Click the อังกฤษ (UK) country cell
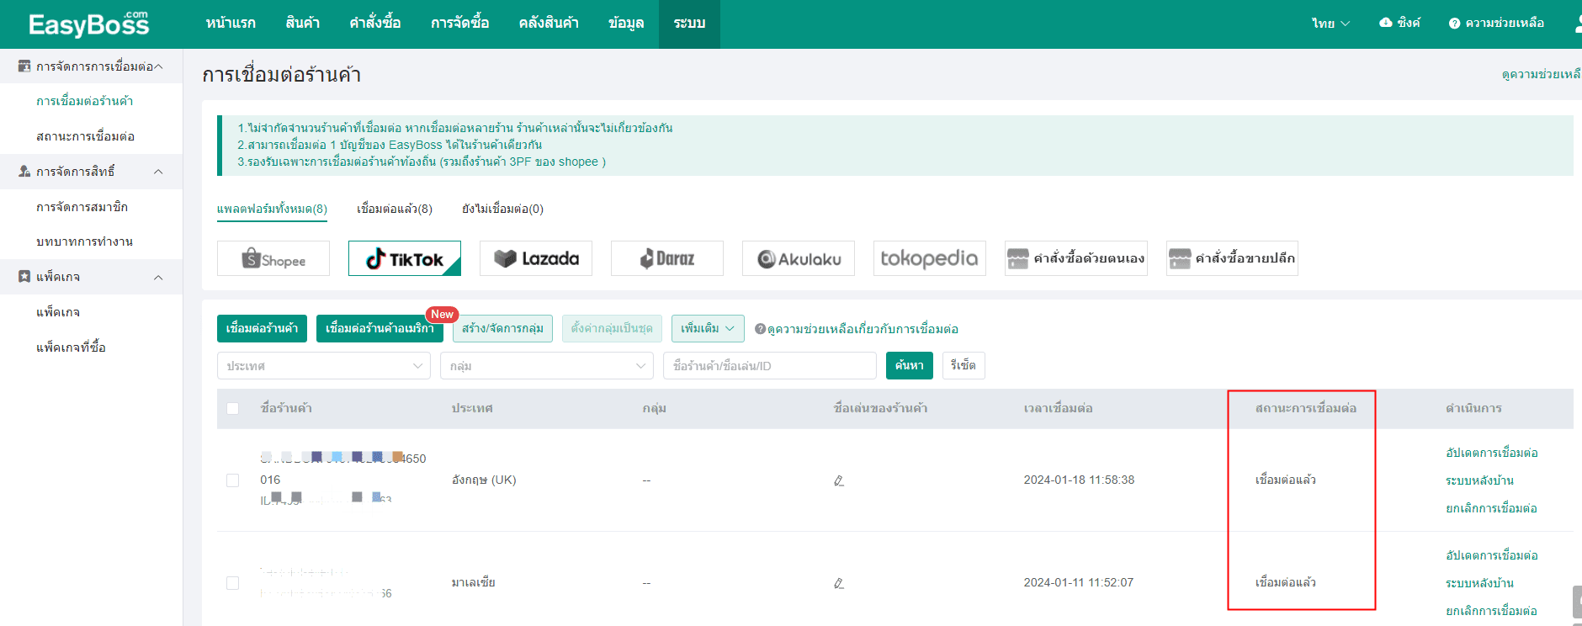 tap(484, 480)
